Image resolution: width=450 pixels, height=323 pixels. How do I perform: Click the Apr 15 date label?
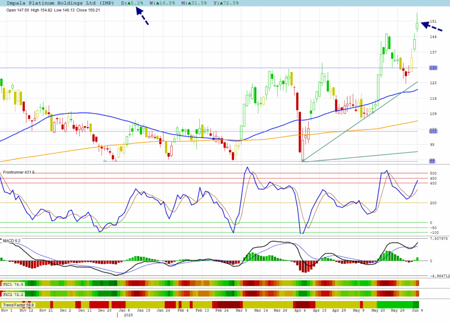(320, 310)
